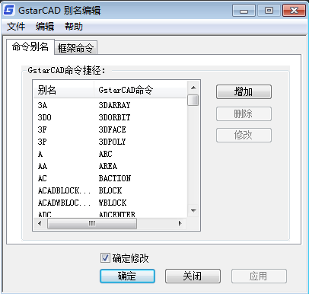Click the 别名 column header
This screenshot has height=294, width=309.
(x=64, y=90)
